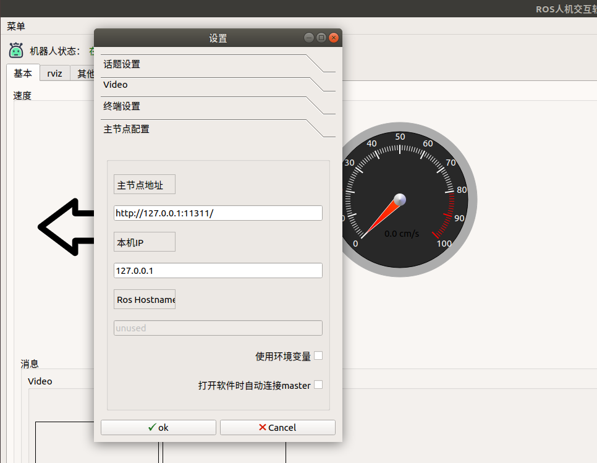Click the 主节点地址 label button
The image size is (597, 463).
(144, 185)
